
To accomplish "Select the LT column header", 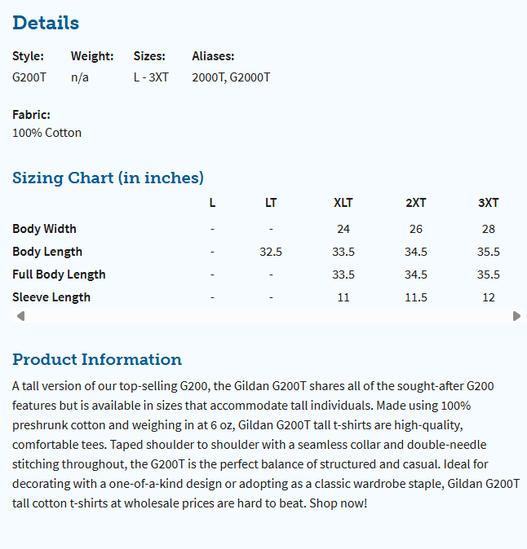I will click(x=271, y=203).
